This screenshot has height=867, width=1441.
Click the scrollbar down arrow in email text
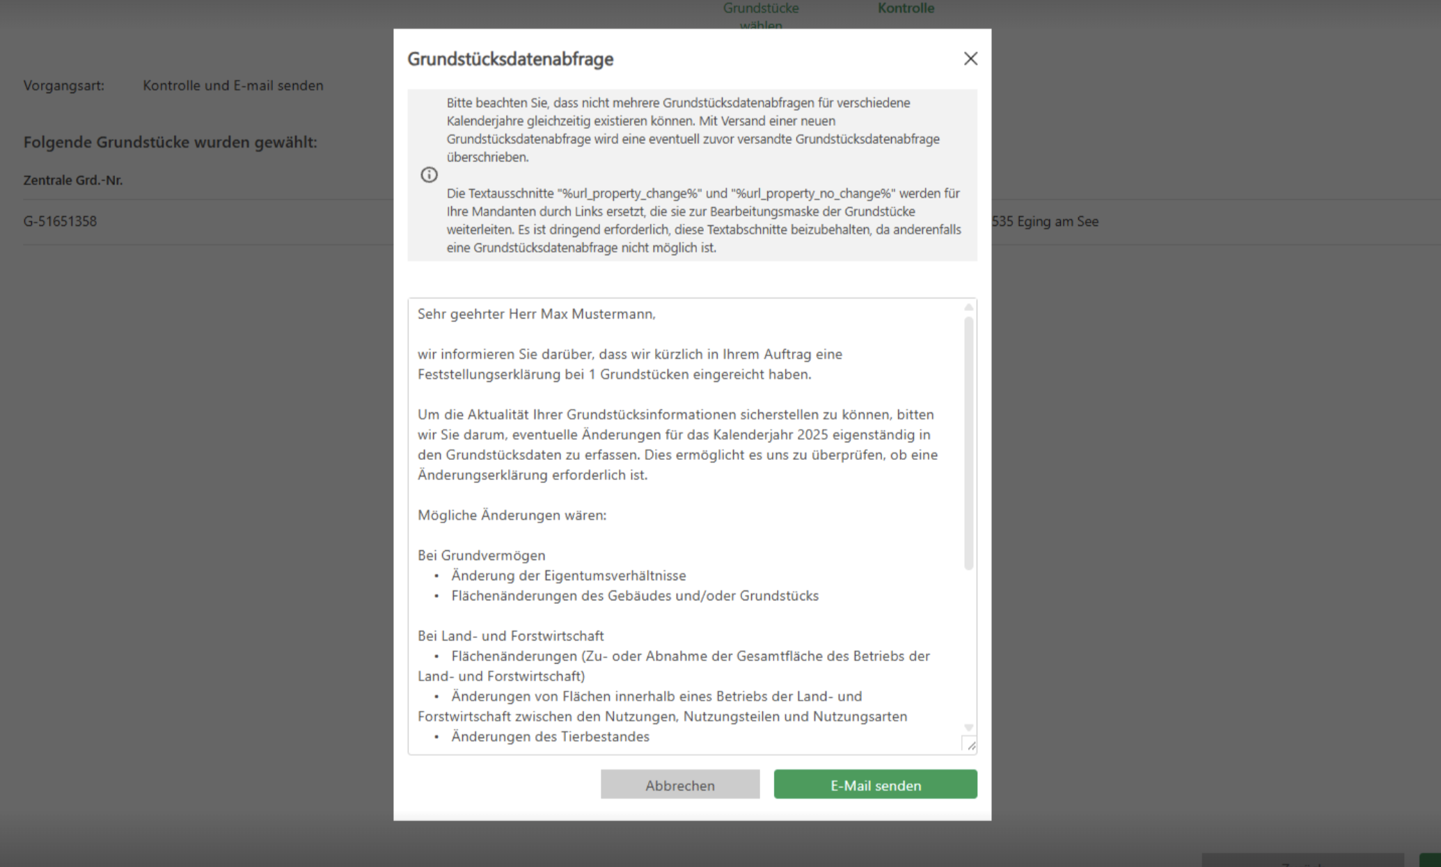coord(968,727)
